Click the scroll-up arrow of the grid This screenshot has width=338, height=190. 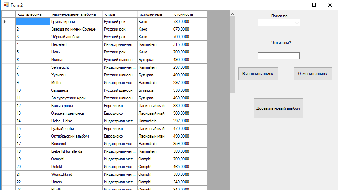coord(232,14)
